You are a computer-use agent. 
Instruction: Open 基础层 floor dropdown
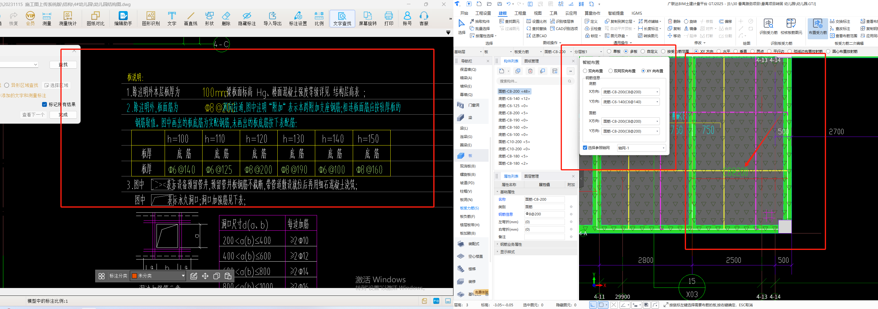click(468, 52)
